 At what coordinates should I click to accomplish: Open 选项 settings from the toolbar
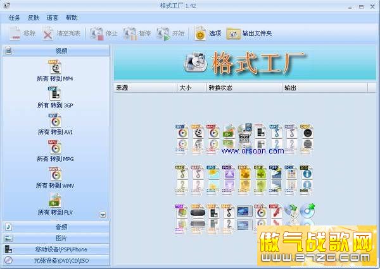point(208,33)
